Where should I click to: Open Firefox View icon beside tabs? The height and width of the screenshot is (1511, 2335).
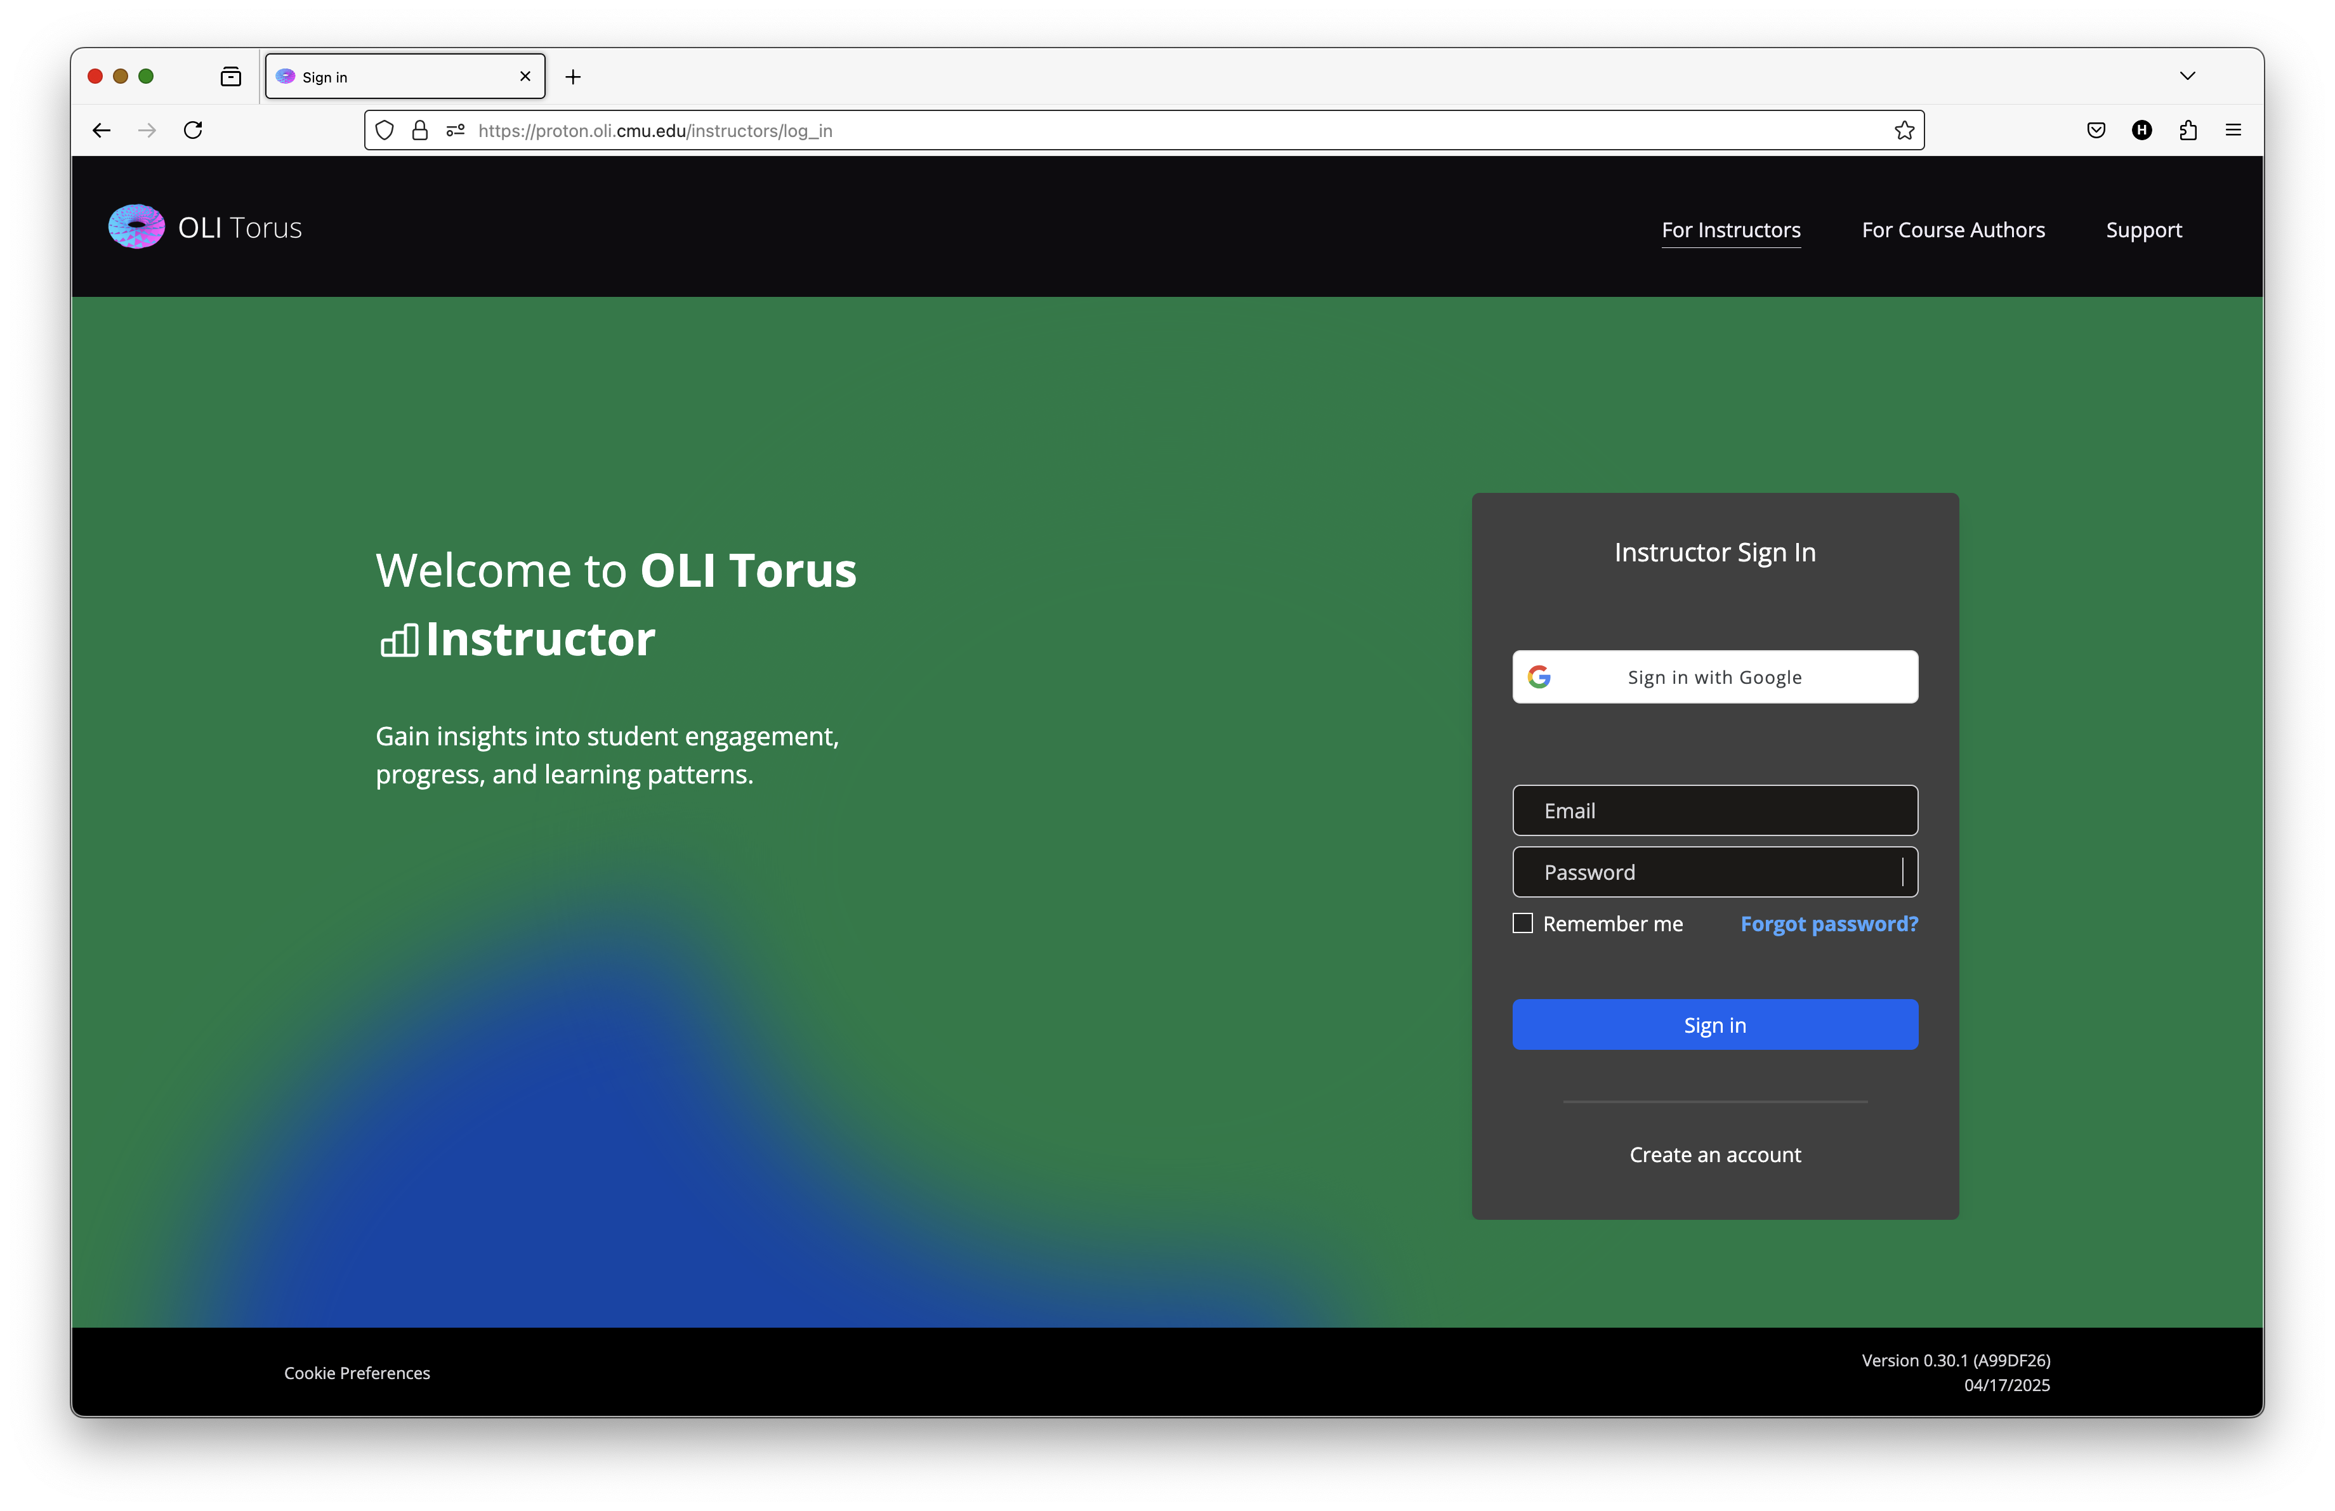coord(230,77)
